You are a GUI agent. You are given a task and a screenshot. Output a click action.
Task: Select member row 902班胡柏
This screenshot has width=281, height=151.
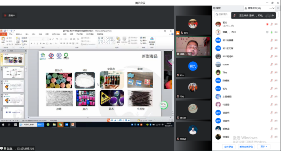click(x=246, y=56)
